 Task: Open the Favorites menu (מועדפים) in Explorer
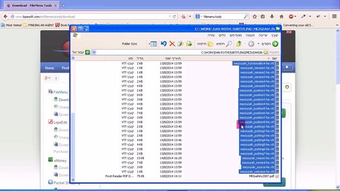(x=236, y=36)
